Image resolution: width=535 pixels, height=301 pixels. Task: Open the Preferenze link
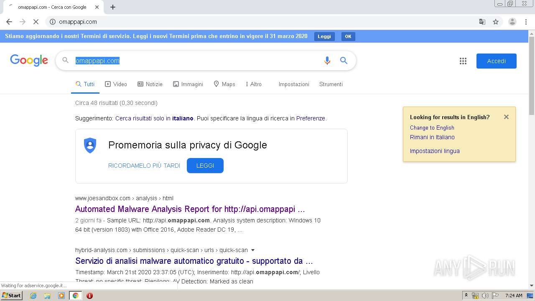pyautogui.click(x=311, y=118)
